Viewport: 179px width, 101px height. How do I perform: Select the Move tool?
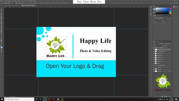pyautogui.click(x=1, y=7)
